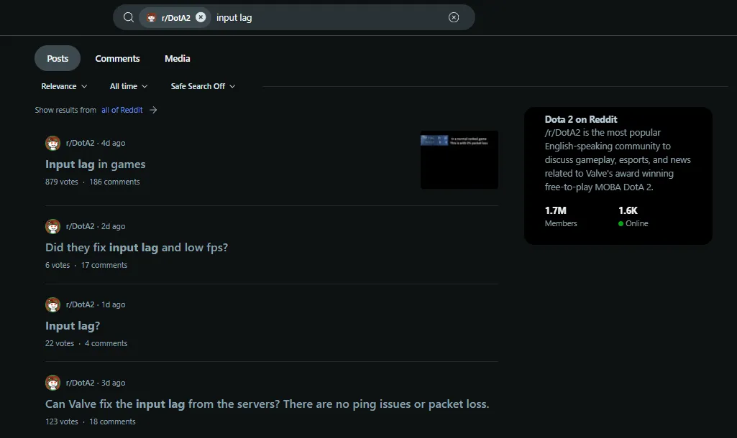The image size is (737, 438).
Task: Open avatar of the 'Input lag in games' post
Action: 52,143
